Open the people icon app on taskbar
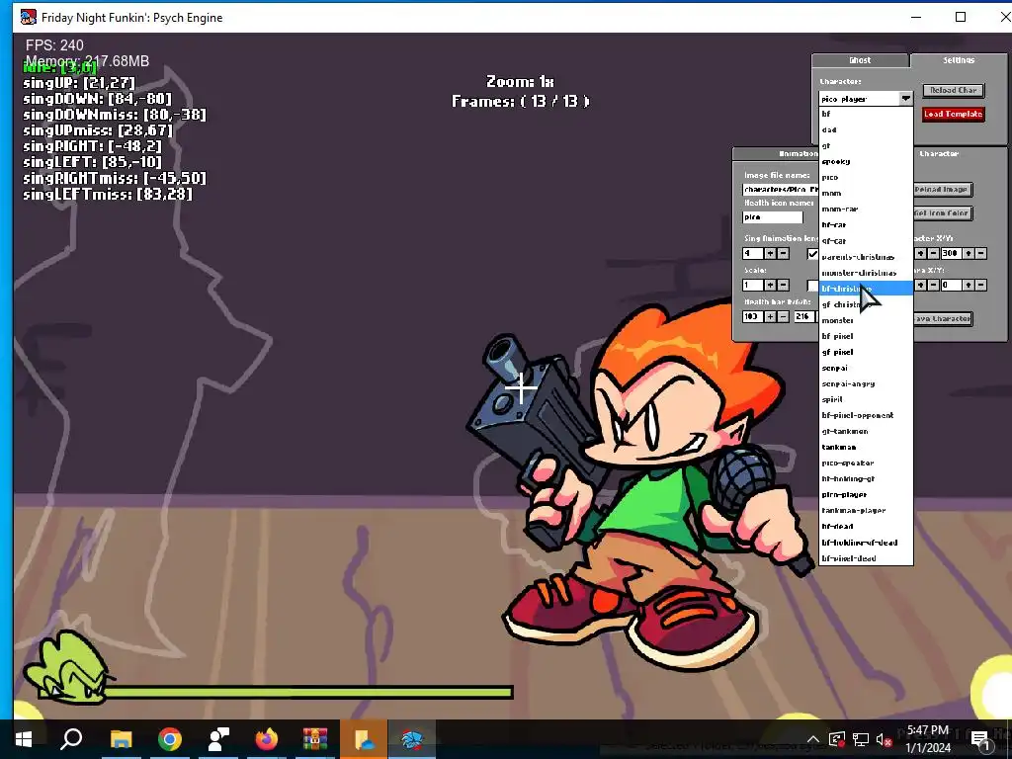The height and width of the screenshot is (759, 1012). pyautogui.click(x=218, y=739)
